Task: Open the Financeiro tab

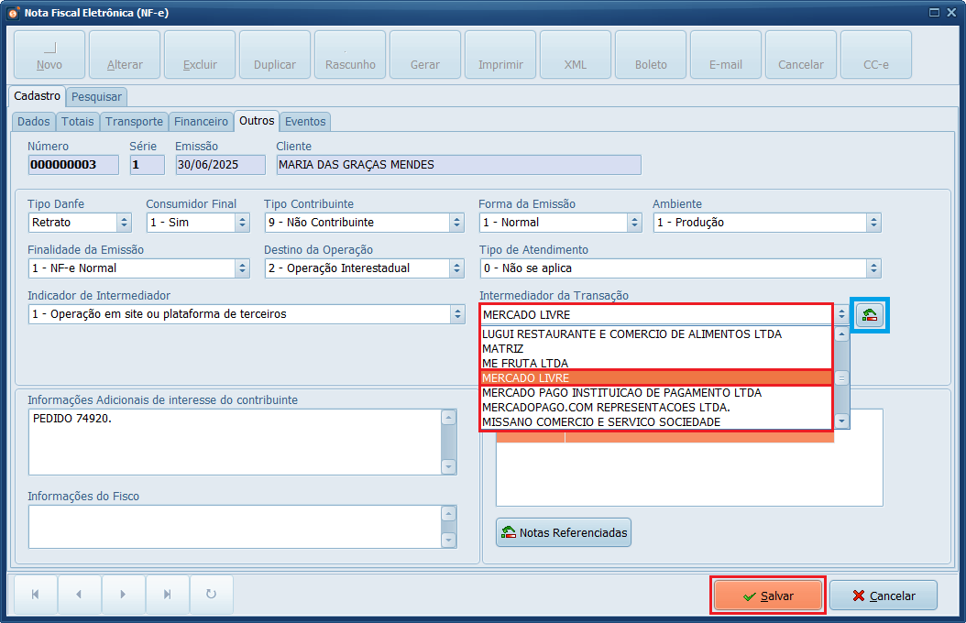Action: point(201,121)
